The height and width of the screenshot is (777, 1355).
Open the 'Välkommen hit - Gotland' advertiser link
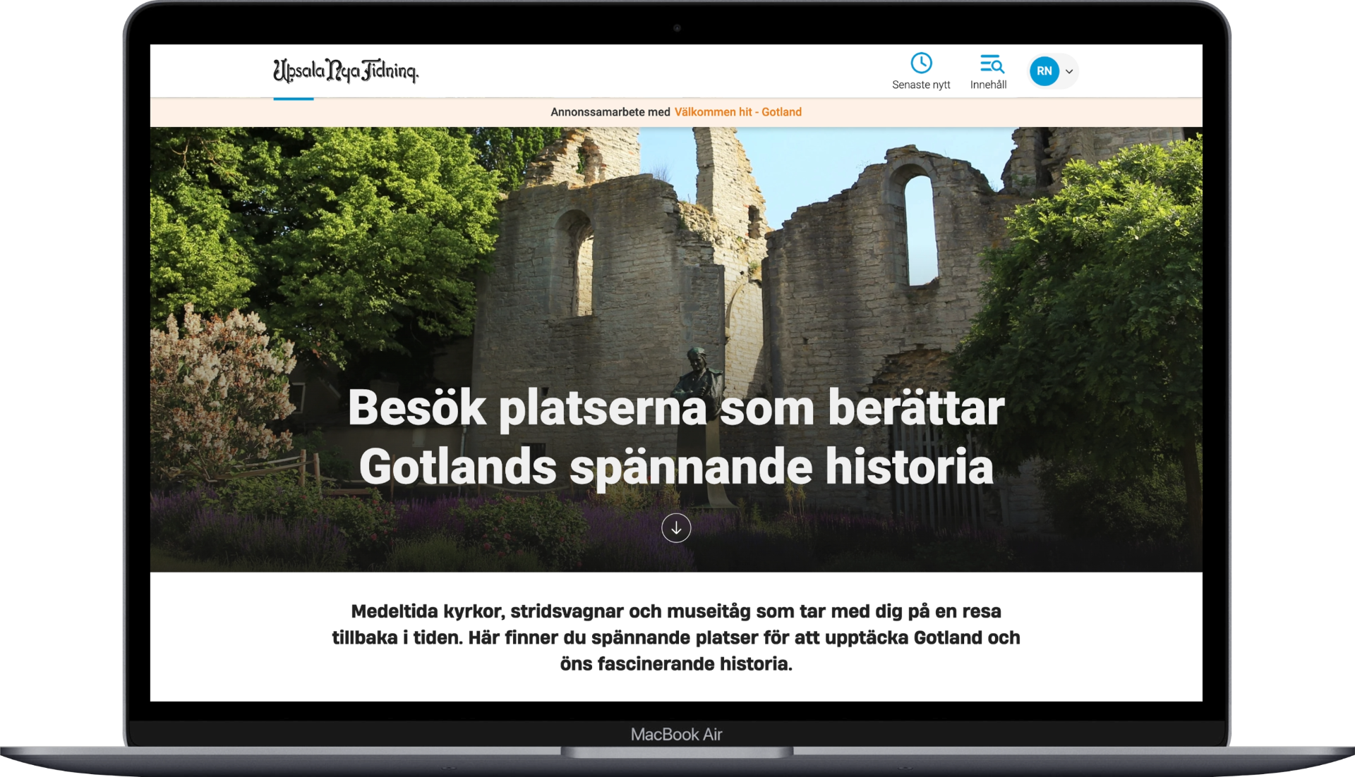pyautogui.click(x=737, y=112)
